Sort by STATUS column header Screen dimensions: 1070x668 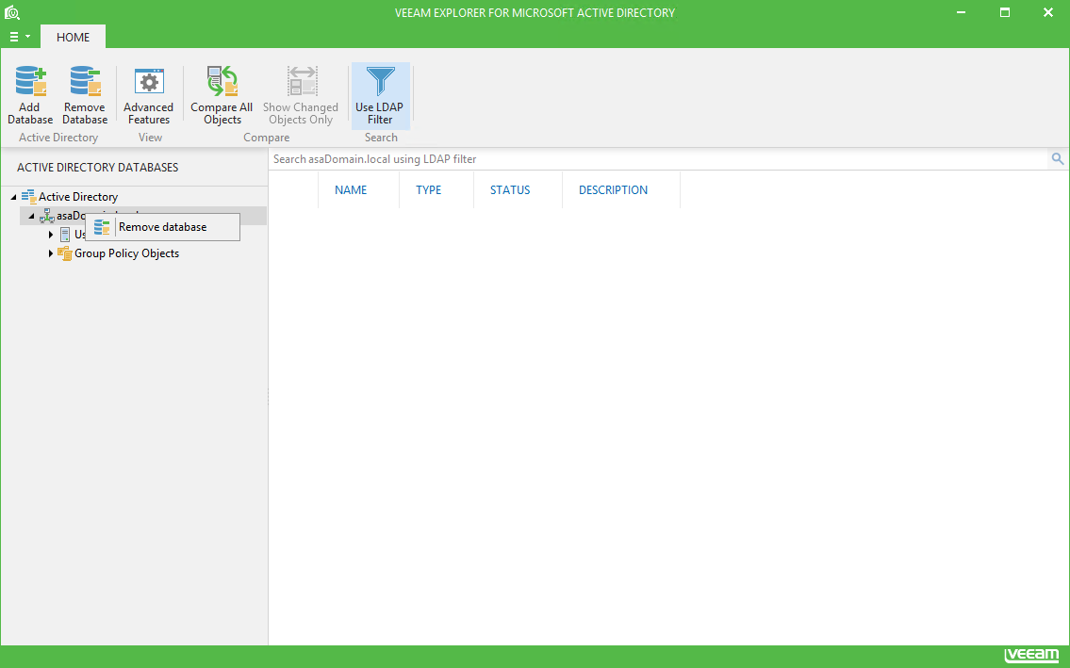pyautogui.click(x=510, y=190)
